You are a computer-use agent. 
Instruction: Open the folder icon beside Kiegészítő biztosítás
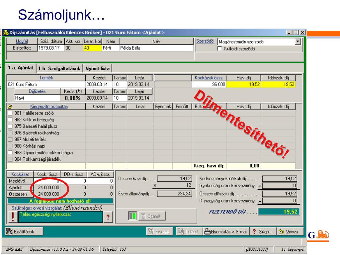coord(10,107)
